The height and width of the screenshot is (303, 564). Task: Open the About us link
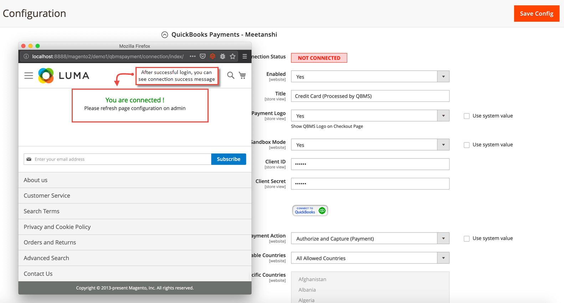tap(36, 180)
